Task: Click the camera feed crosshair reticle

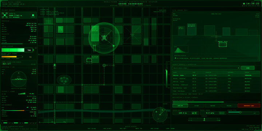Action: coord(216,36)
